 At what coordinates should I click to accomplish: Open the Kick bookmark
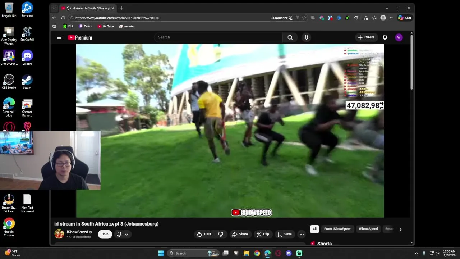[68, 26]
